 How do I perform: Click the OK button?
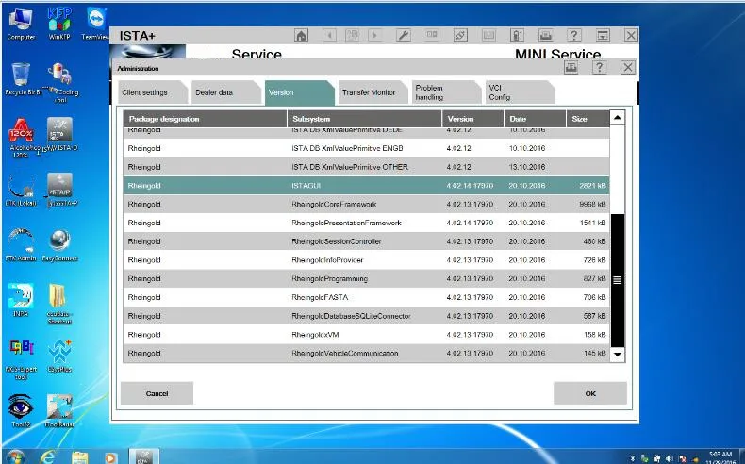point(590,393)
